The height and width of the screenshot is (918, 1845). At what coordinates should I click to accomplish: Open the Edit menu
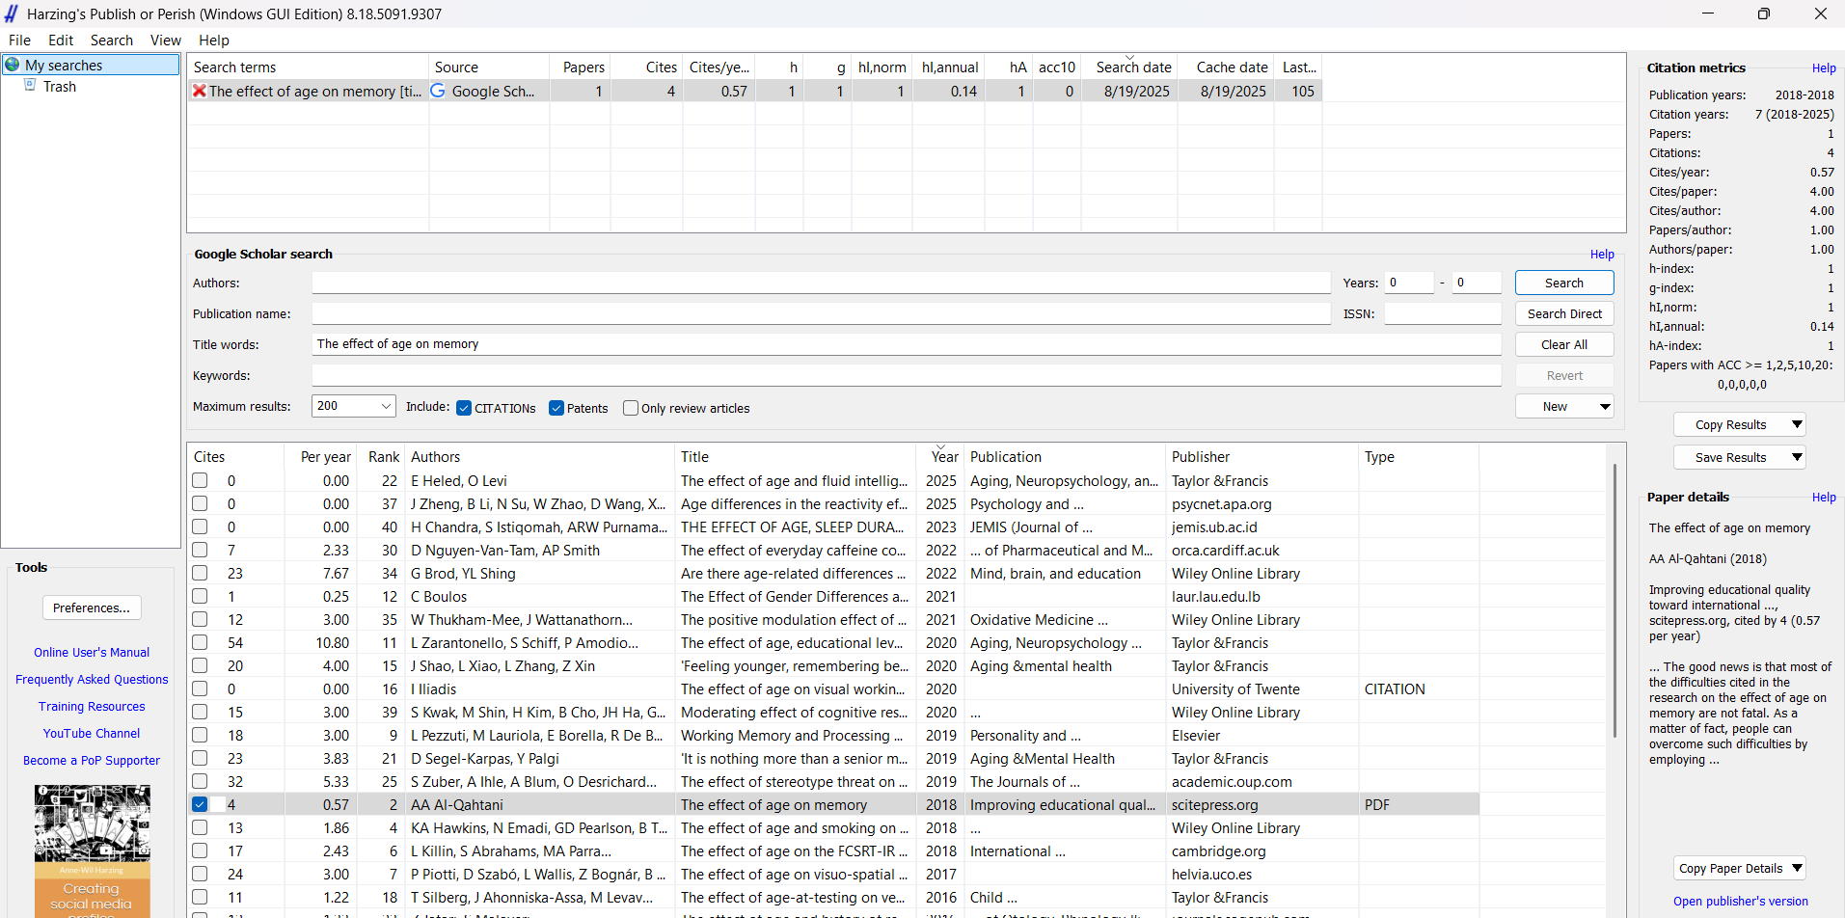[x=61, y=40]
